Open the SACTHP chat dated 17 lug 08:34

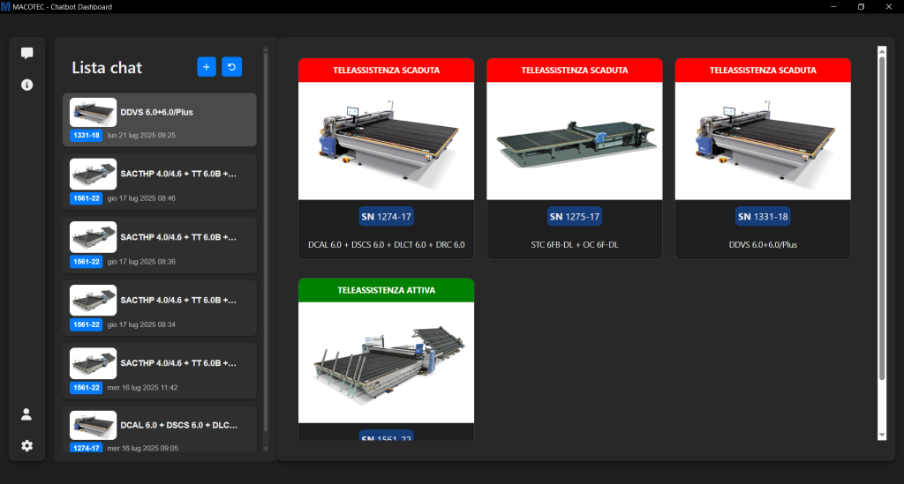(x=160, y=309)
